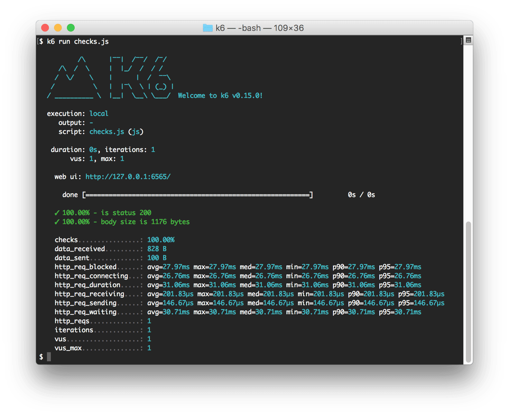Click the data_received 828 B value

point(157,249)
